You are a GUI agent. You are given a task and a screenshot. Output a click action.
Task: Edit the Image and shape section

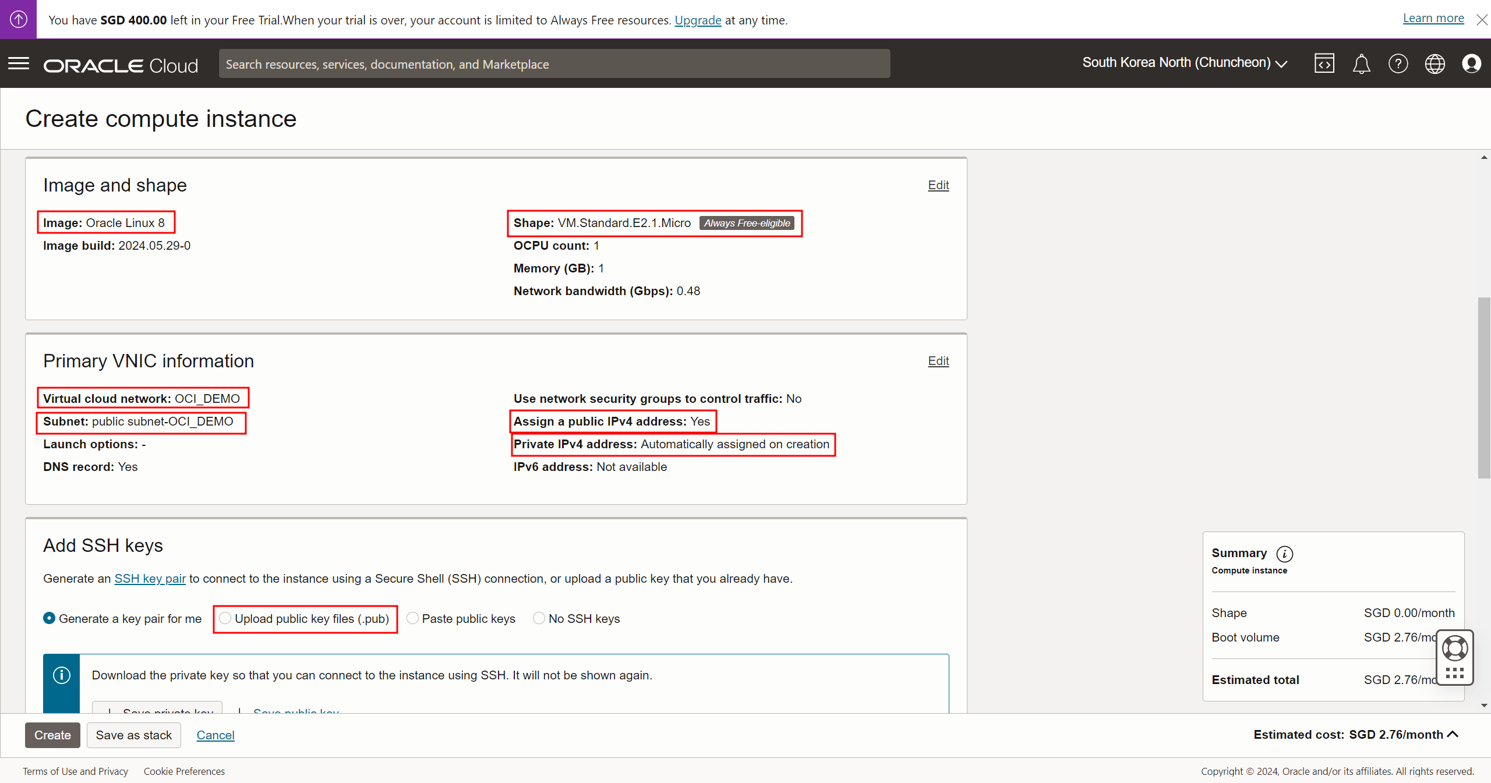(938, 185)
